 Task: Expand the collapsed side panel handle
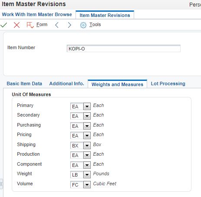tap(1, 184)
